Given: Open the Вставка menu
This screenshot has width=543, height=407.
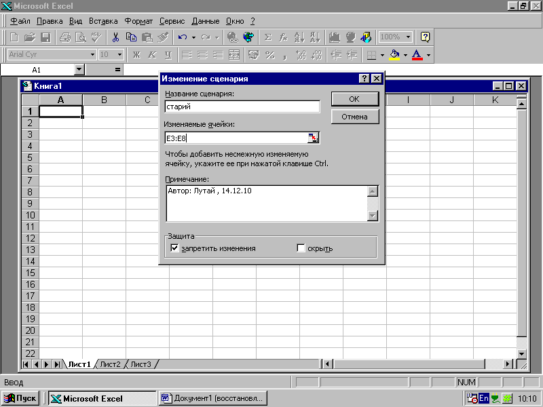Looking at the screenshot, I should (x=103, y=21).
